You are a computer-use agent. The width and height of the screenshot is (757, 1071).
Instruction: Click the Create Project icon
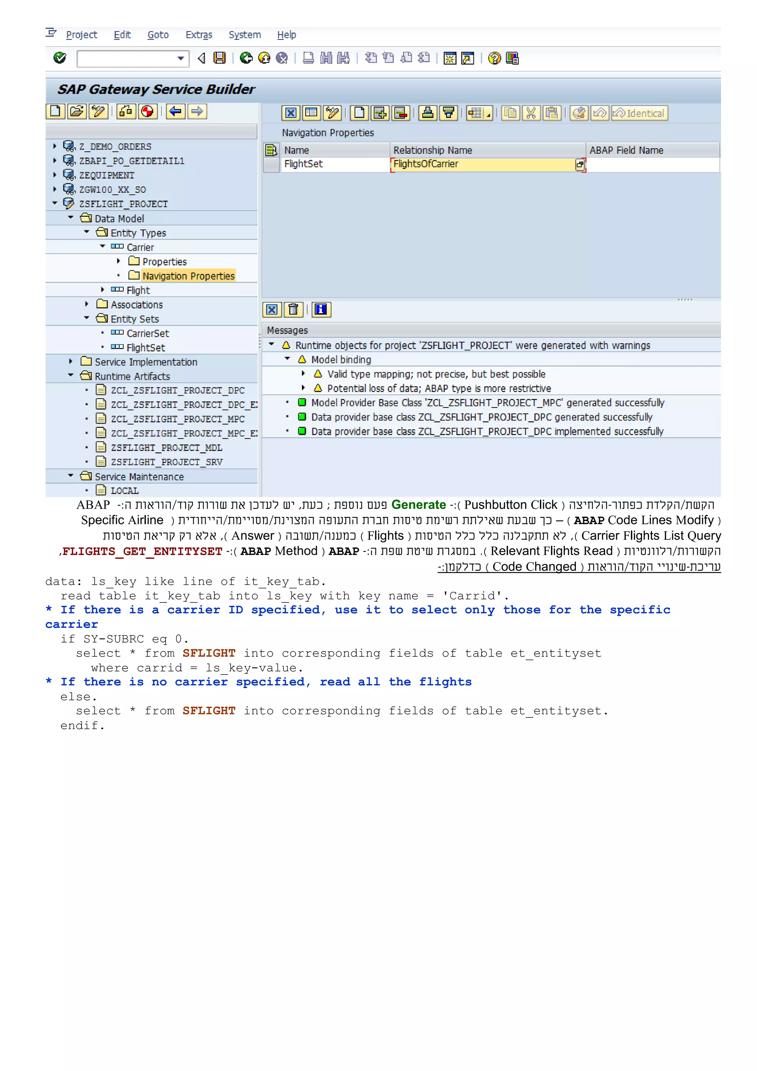point(55,111)
